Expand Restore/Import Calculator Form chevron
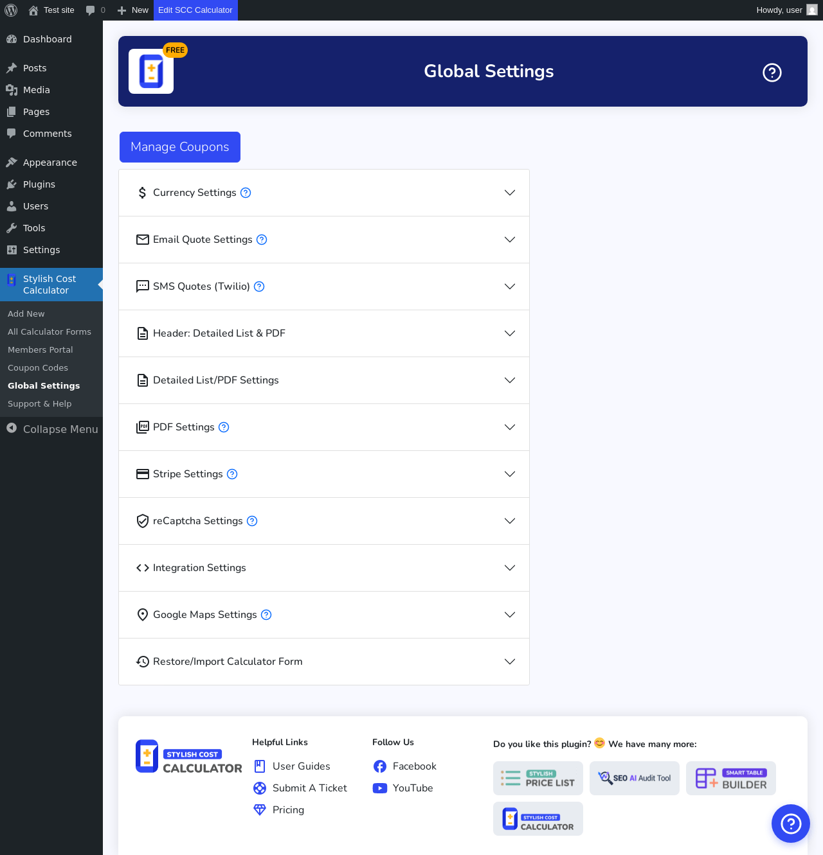Image resolution: width=823 pixels, height=855 pixels. tap(510, 662)
